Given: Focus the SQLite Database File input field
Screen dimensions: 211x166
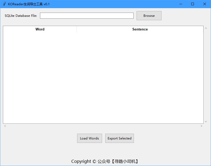Looking at the screenshot, I should [87, 15].
